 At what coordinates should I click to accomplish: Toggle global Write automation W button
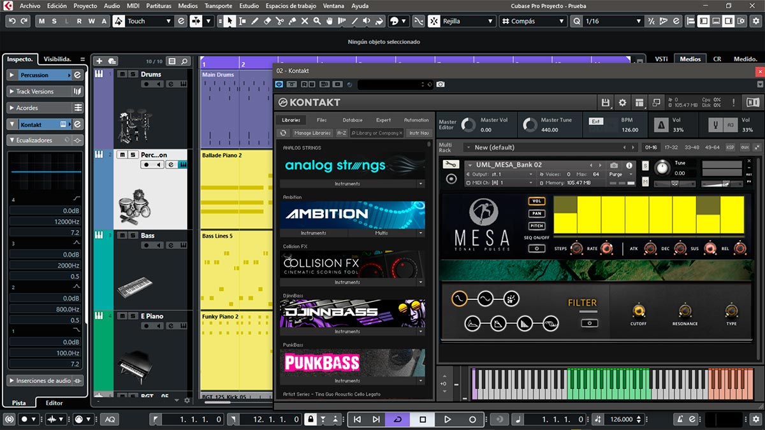pos(92,21)
